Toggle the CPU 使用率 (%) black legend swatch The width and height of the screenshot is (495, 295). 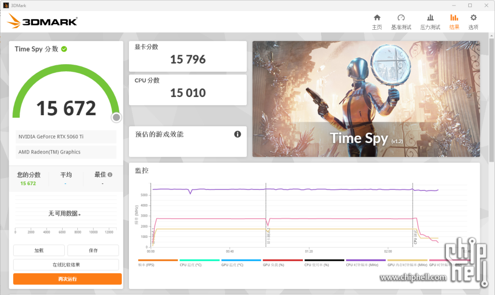click(x=324, y=260)
